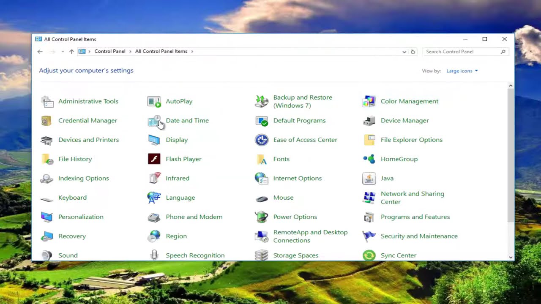Open the HomeGroup icon
This screenshot has height=304, width=541.
(369, 159)
